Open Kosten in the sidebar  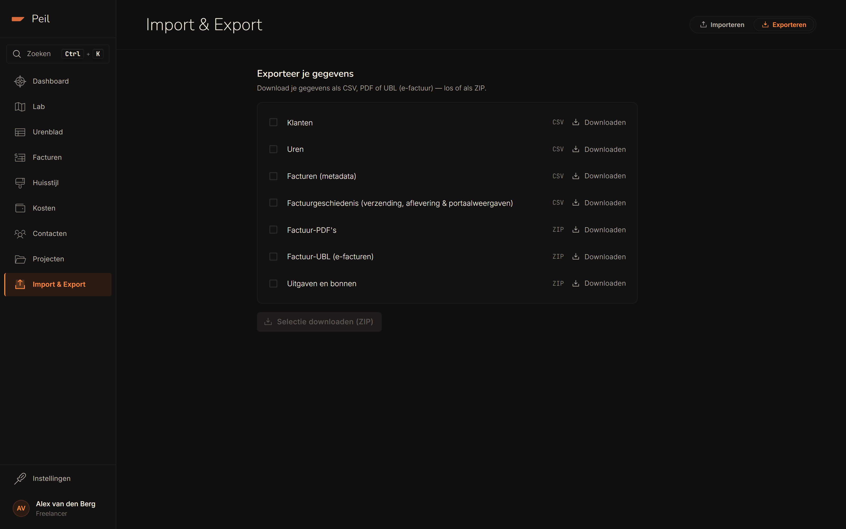click(x=58, y=208)
